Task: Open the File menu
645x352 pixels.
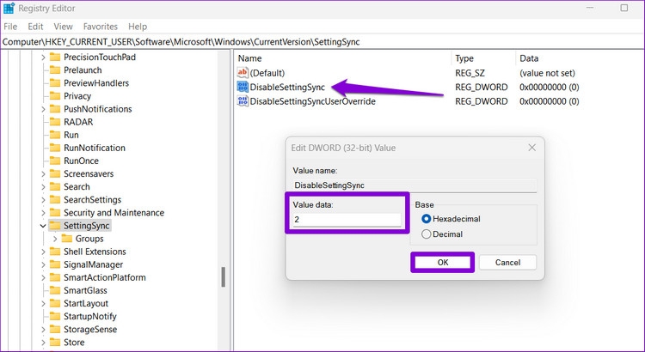Action: coord(10,27)
